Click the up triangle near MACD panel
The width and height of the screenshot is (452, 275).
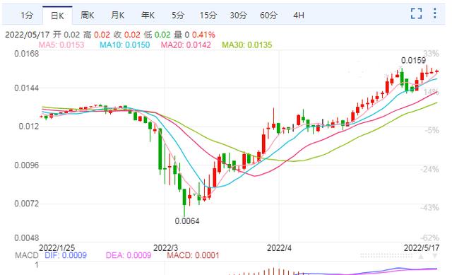coord(421,256)
